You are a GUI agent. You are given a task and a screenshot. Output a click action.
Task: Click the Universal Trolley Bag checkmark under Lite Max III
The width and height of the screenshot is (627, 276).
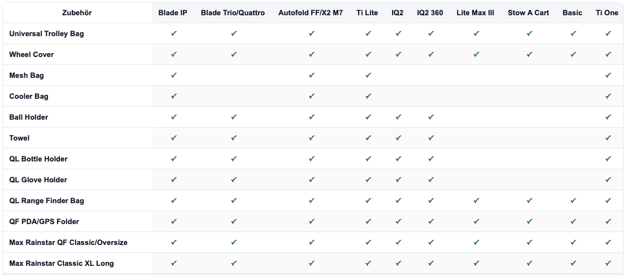(476, 33)
